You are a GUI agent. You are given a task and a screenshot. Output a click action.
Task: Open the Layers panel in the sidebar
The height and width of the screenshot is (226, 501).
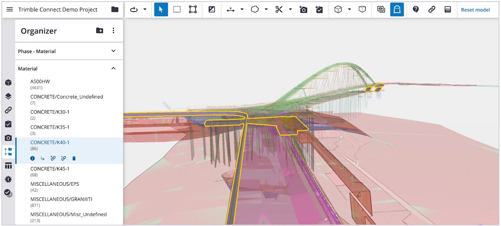pyautogui.click(x=8, y=96)
